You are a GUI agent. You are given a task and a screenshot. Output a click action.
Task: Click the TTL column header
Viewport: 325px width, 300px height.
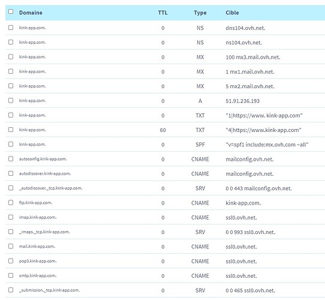pyautogui.click(x=162, y=13)
